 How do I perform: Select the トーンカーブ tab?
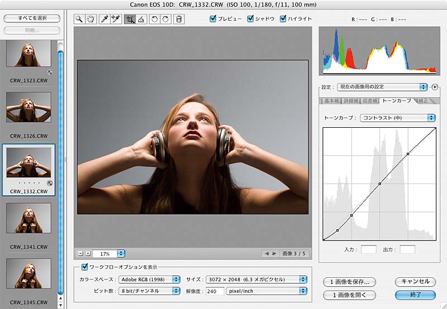[397, 101]
